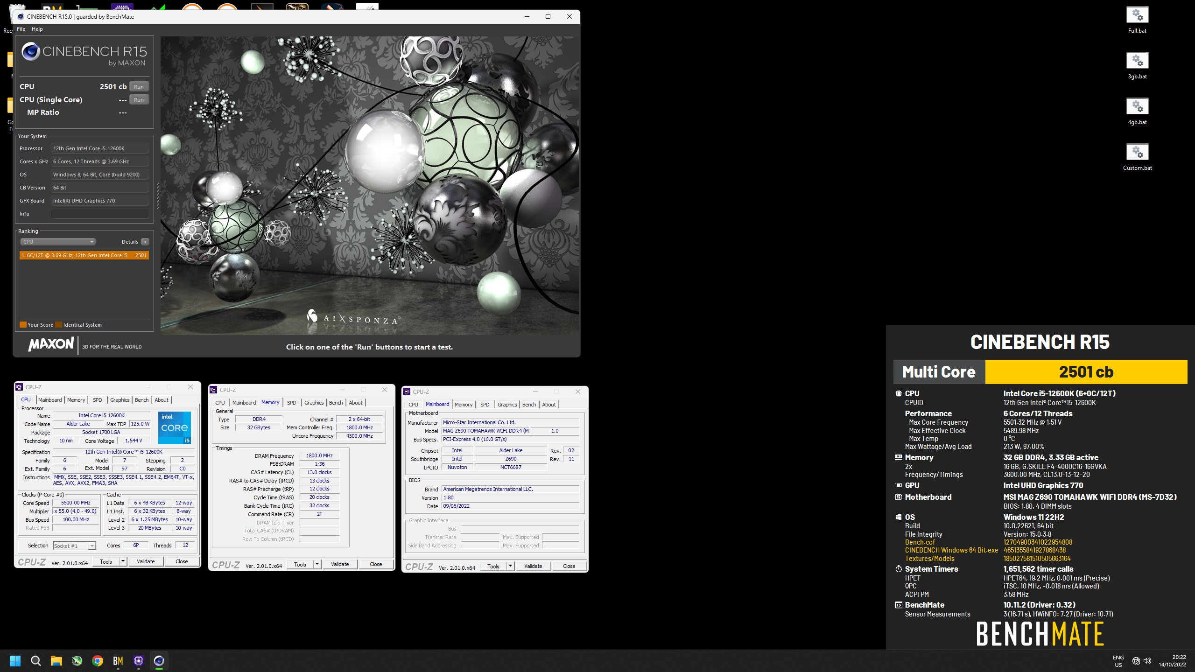Click the Details arrow icon in Ranking
This screenshot has height=672, width=1195.
point(145,242)
